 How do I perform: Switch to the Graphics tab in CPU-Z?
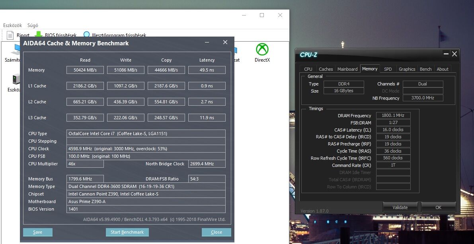pos(407,69)
